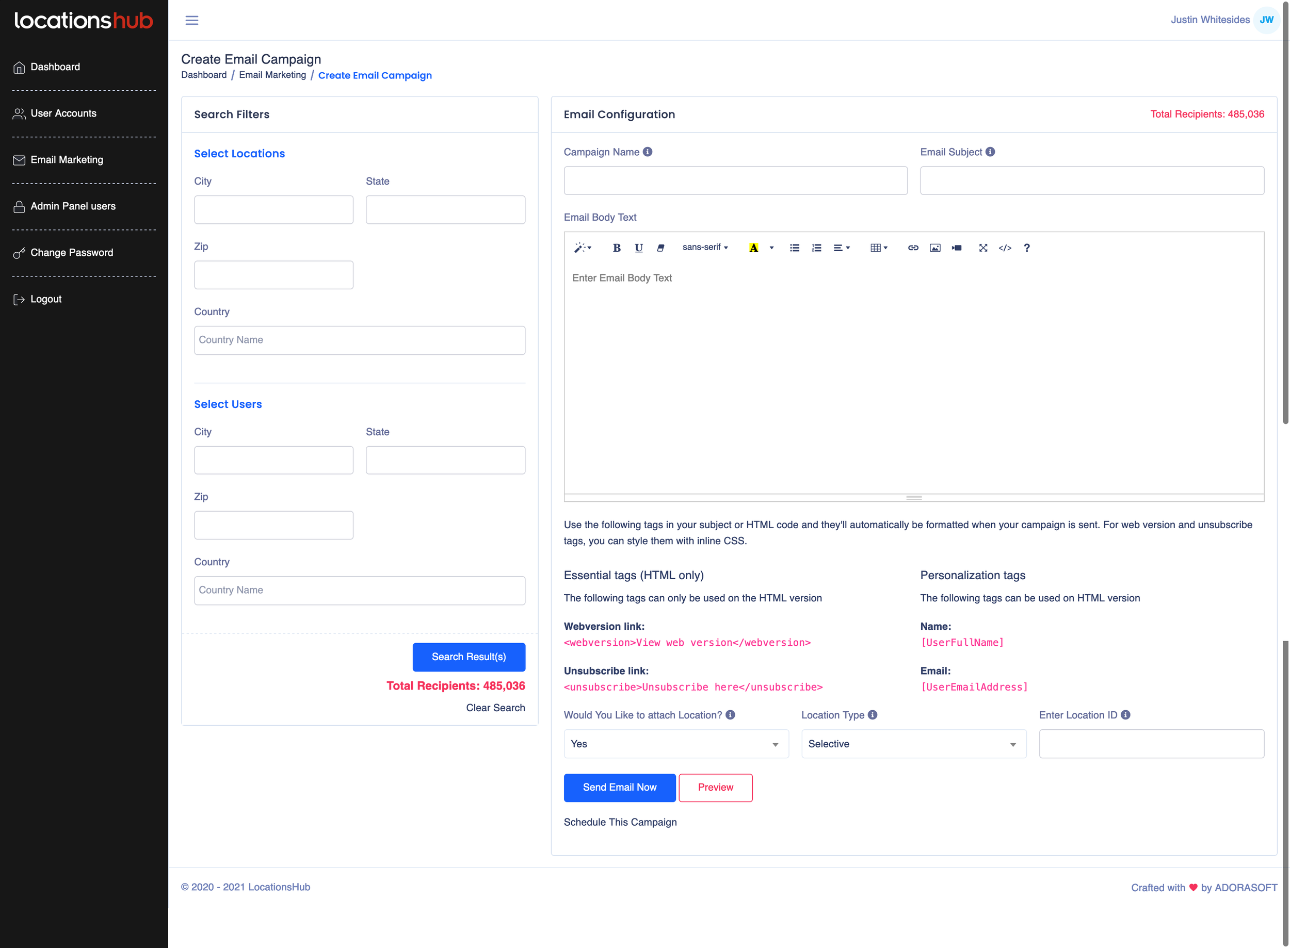
Task: Apply the yellow highlight text color
Action: 753,248
